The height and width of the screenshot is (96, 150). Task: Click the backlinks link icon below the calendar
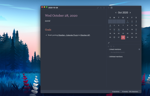coord(109,43)
